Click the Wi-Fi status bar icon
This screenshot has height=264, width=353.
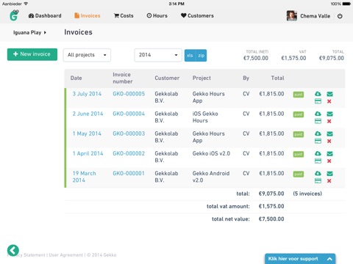pyautogui.click(x=26, y=4)
